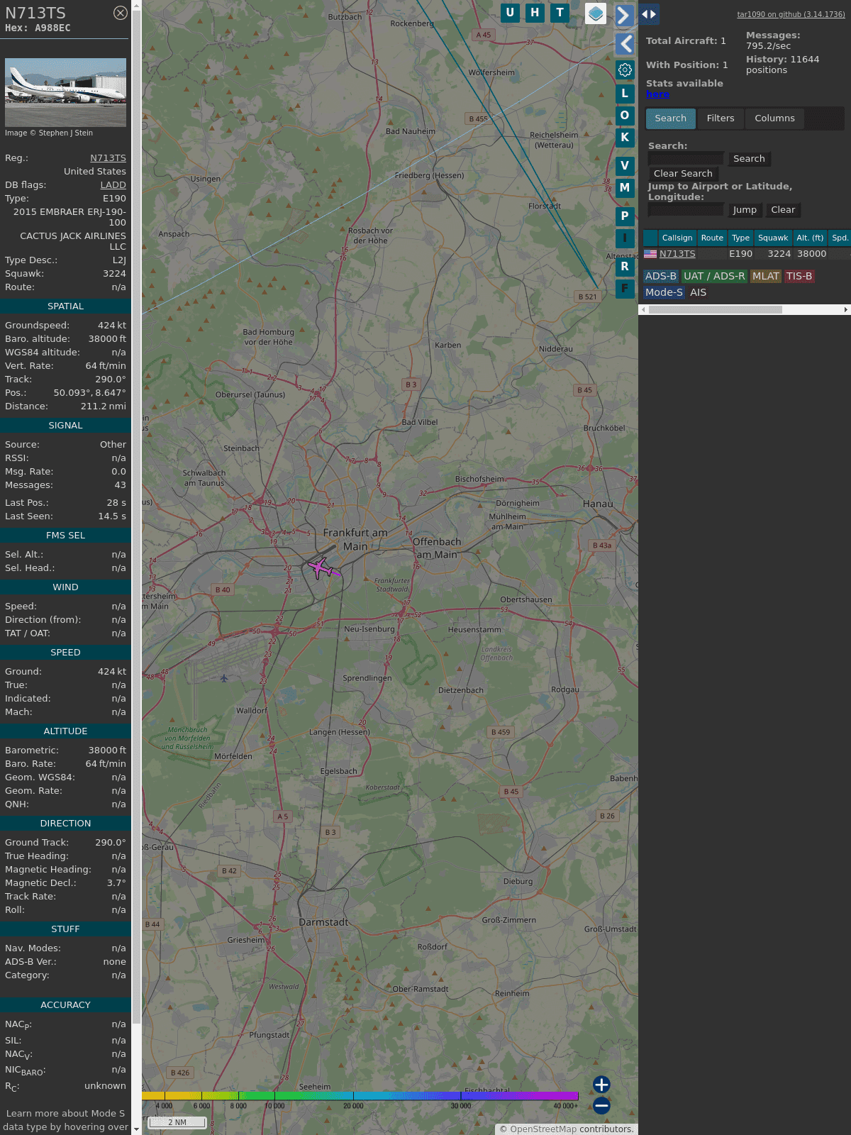Click the United States flag icon in table
Image resolution: width=851 pixels, height=1135 pixels.
click(x=650, y=254)
